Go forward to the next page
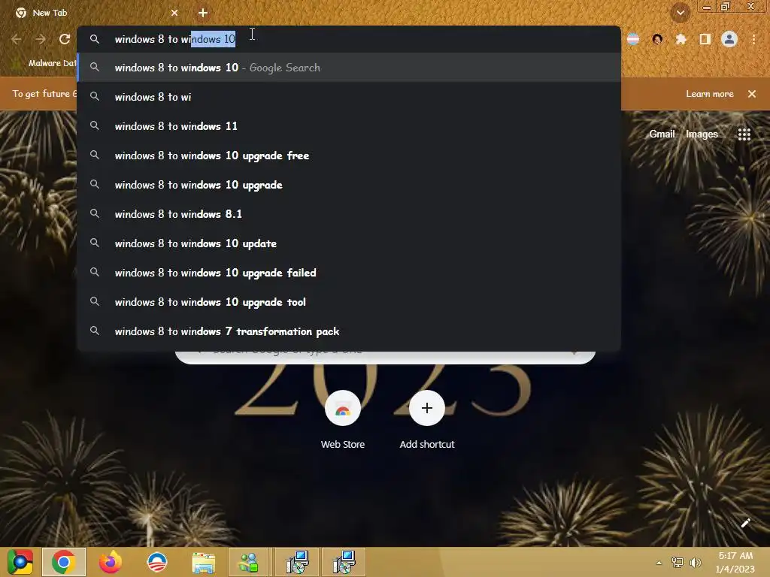 [x=41, y=39]
